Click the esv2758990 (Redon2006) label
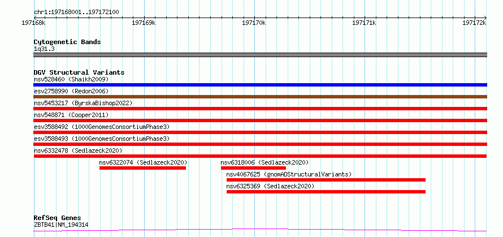This screenshot has height=237, width=503. (71, 91)
